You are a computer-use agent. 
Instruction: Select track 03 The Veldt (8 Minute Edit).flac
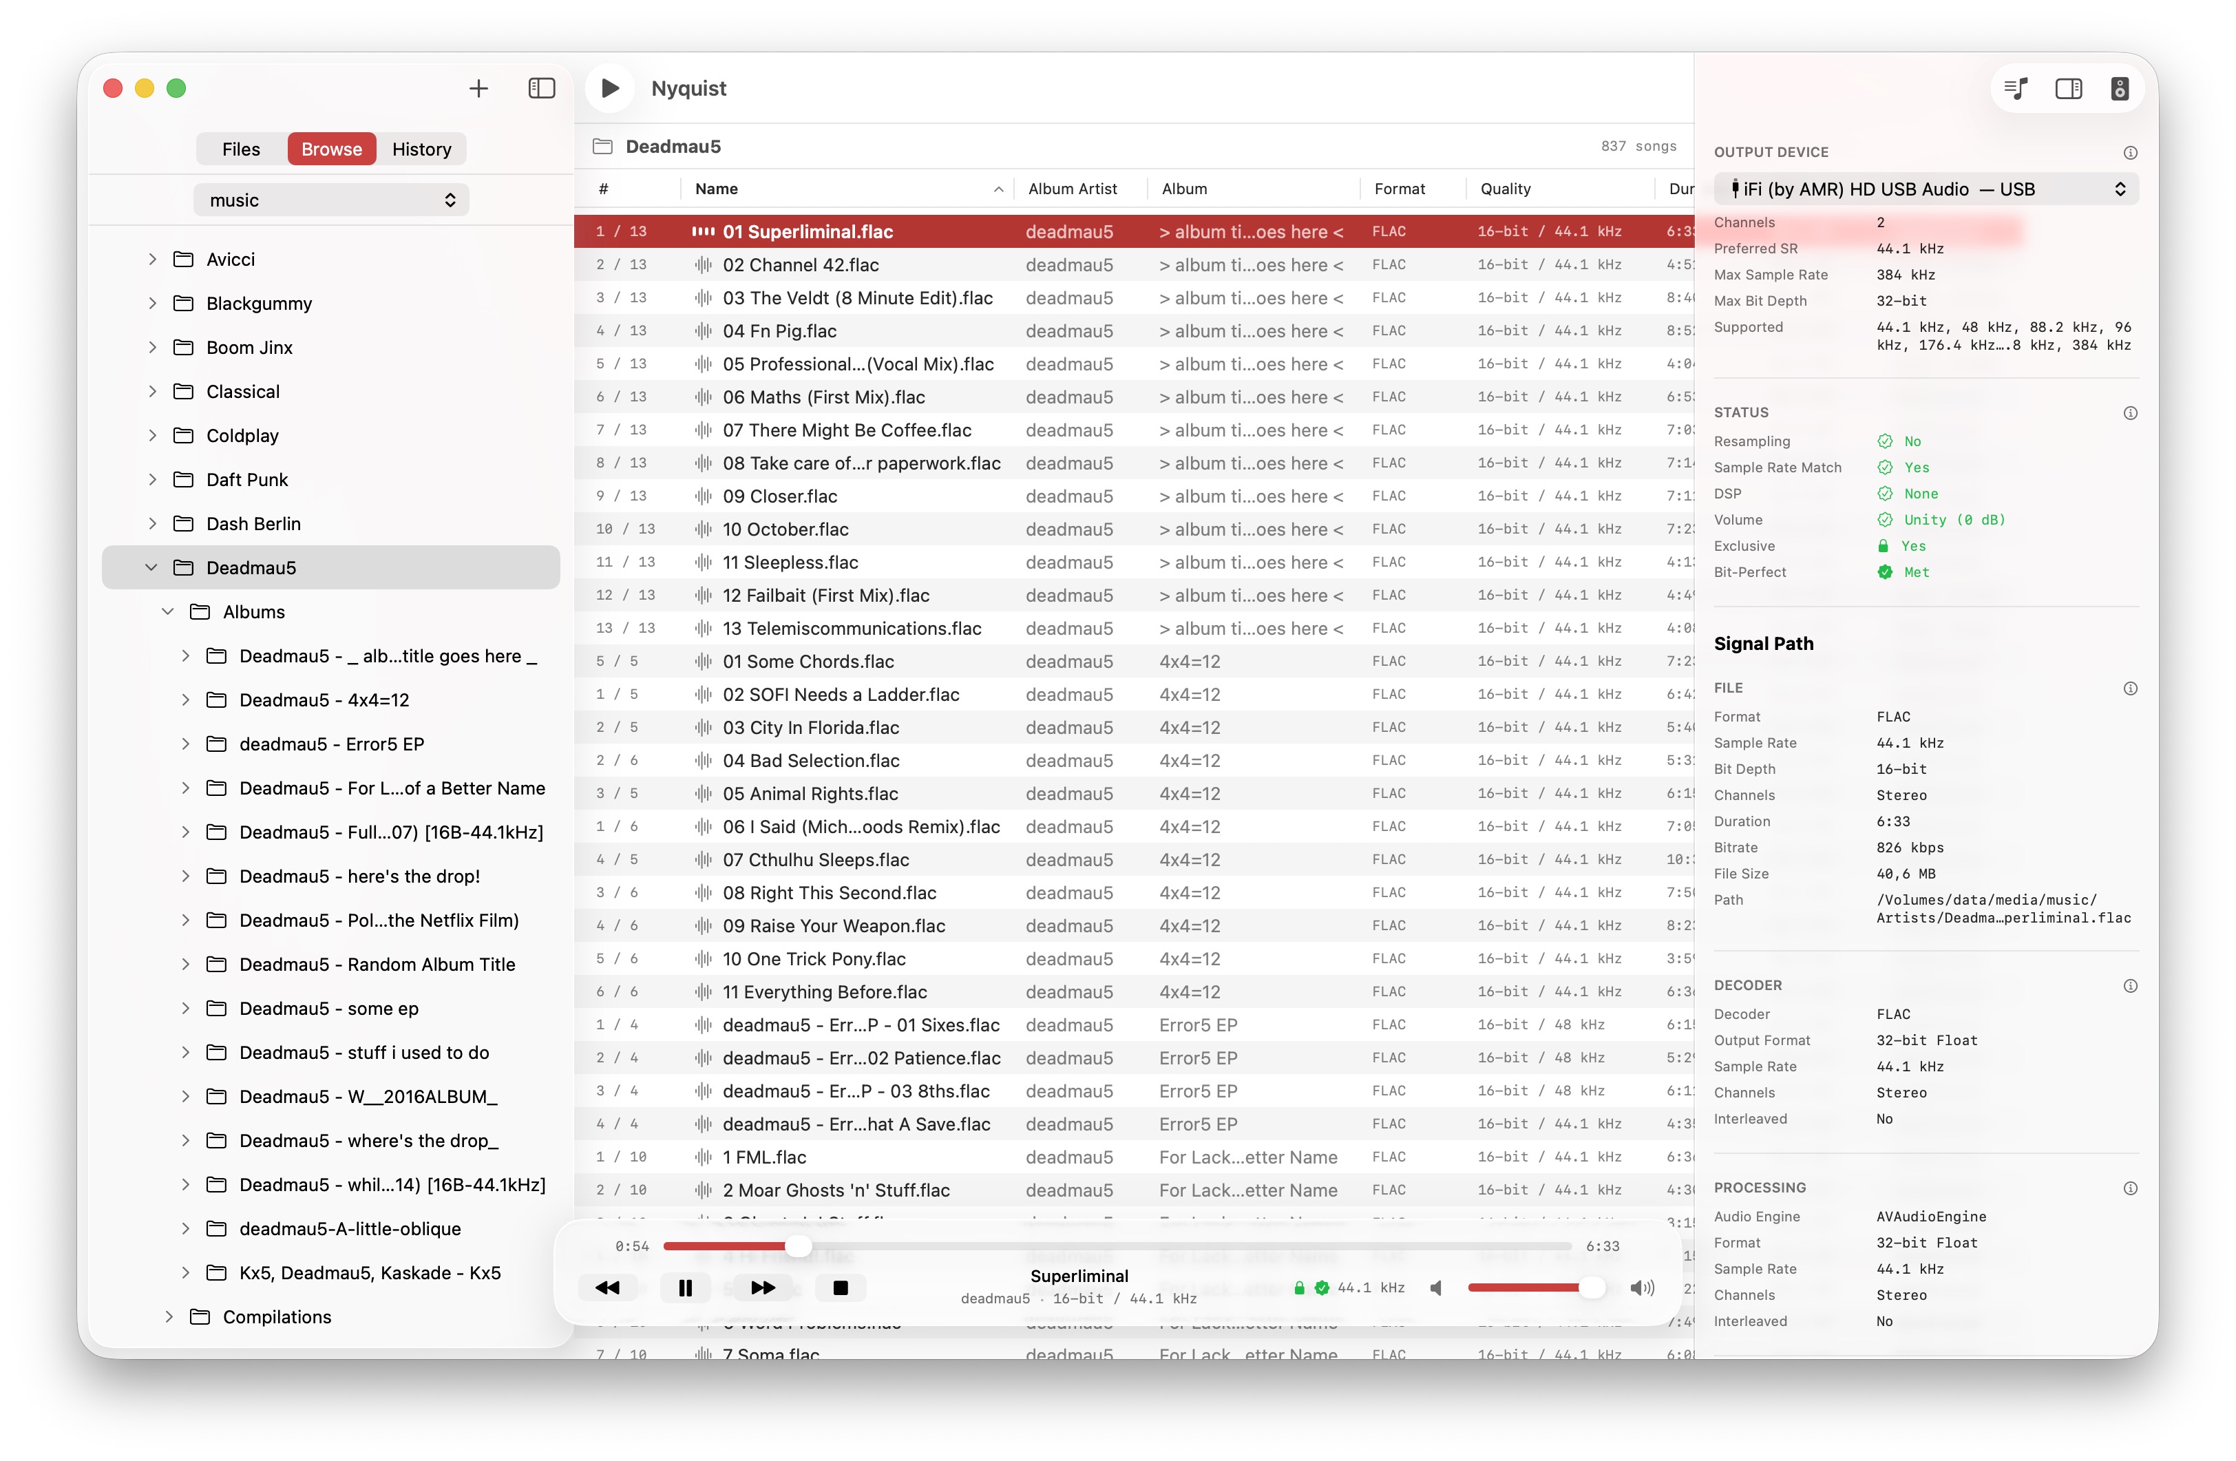coord(1134,298)
